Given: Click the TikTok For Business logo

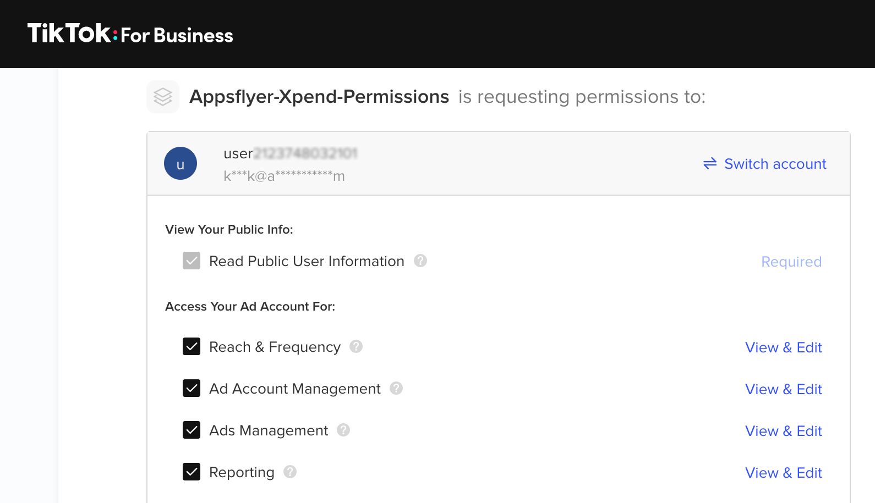Looking at the screenshot, I should tap(130, 34).
